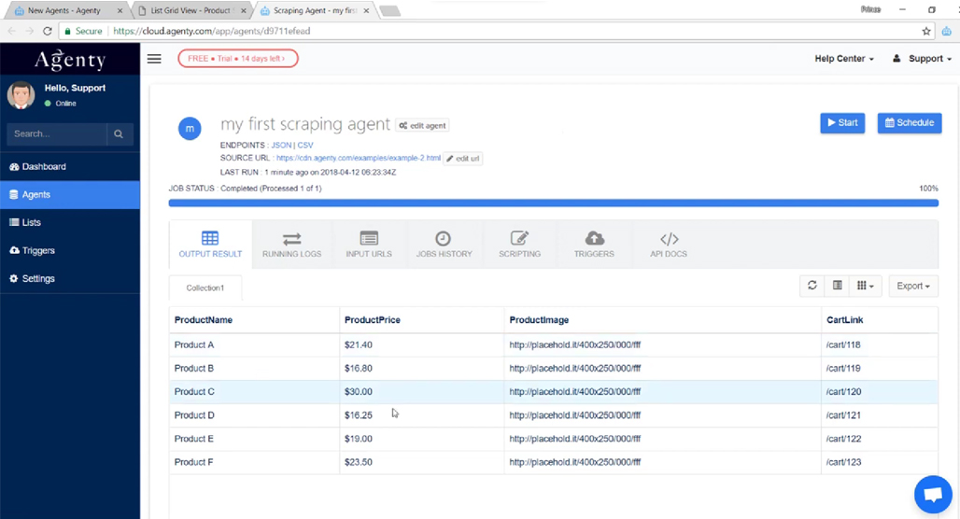This screenshot has width=960, height=519.
Task: Click the $16.80 price cell
Action: point(422,369)
